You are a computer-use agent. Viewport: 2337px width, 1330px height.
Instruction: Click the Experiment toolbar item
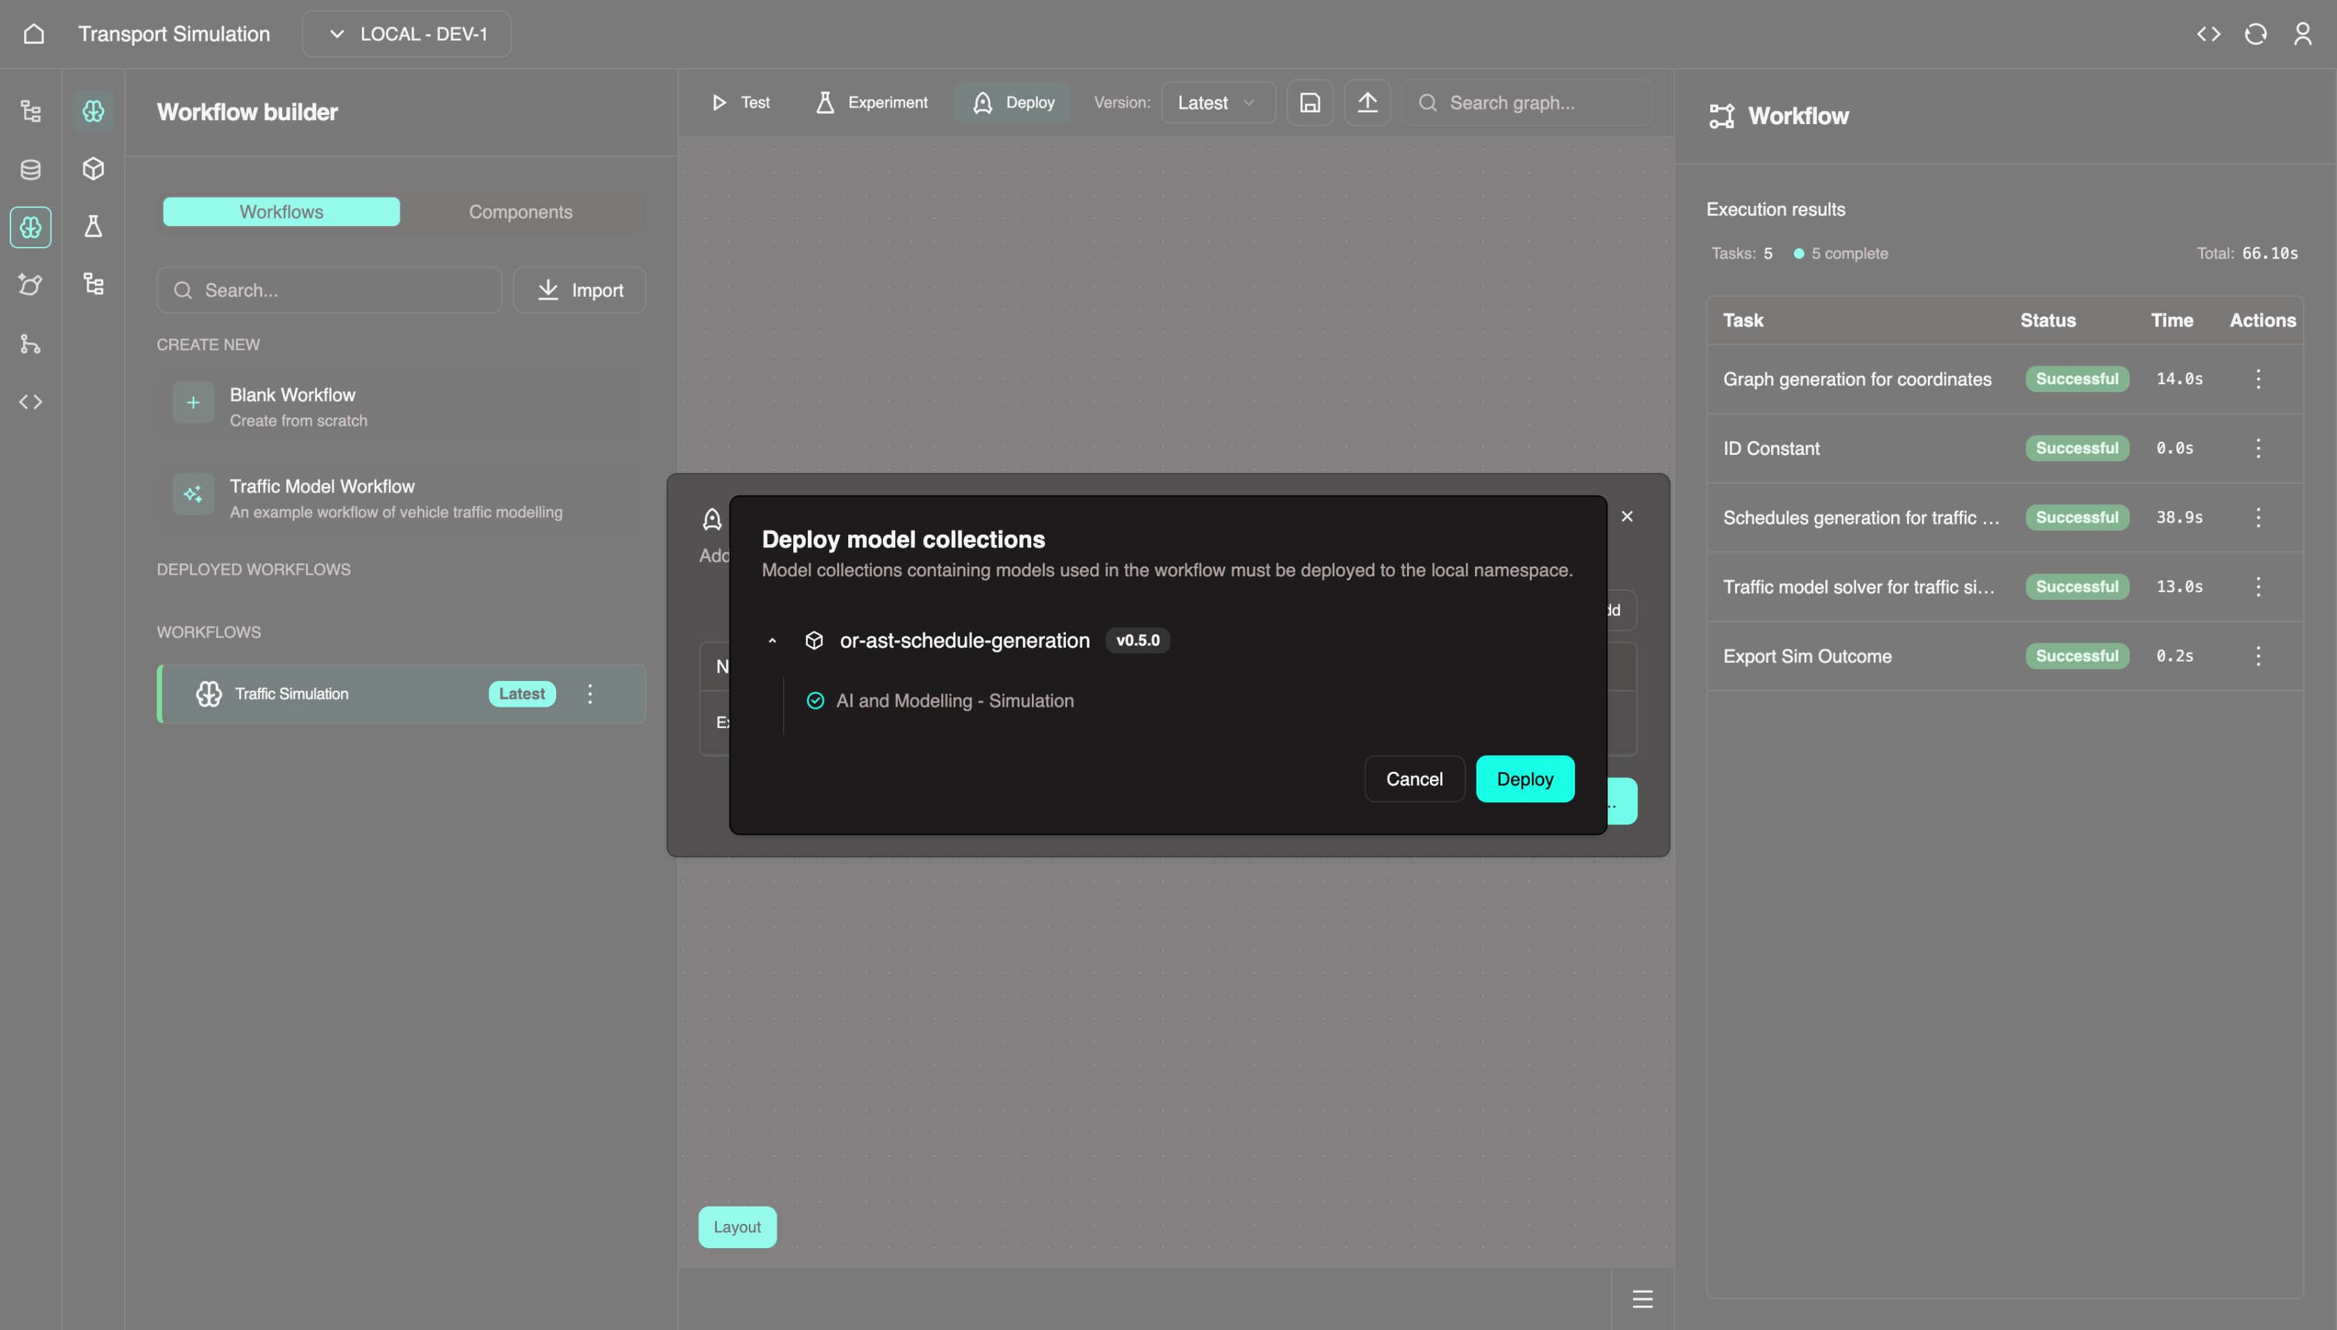point(871,103)
